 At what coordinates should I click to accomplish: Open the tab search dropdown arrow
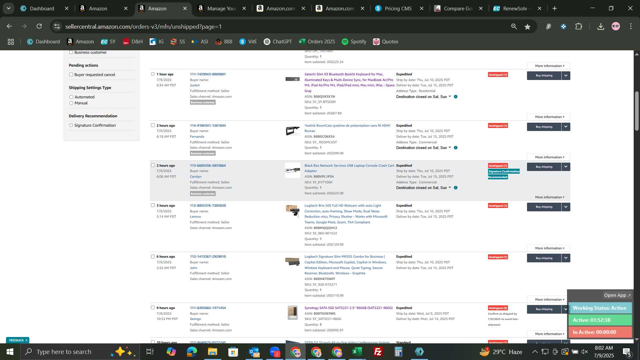pos(8,8)
